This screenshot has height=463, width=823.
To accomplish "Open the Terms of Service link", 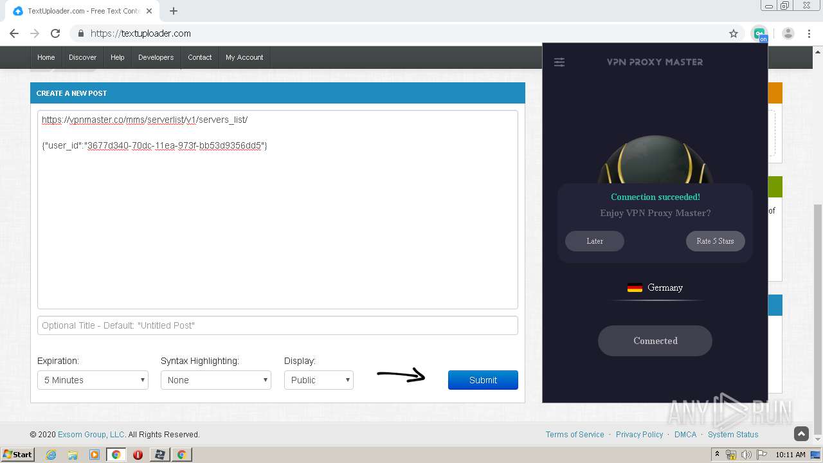I will pyautogui.click(x=575, y=435).
